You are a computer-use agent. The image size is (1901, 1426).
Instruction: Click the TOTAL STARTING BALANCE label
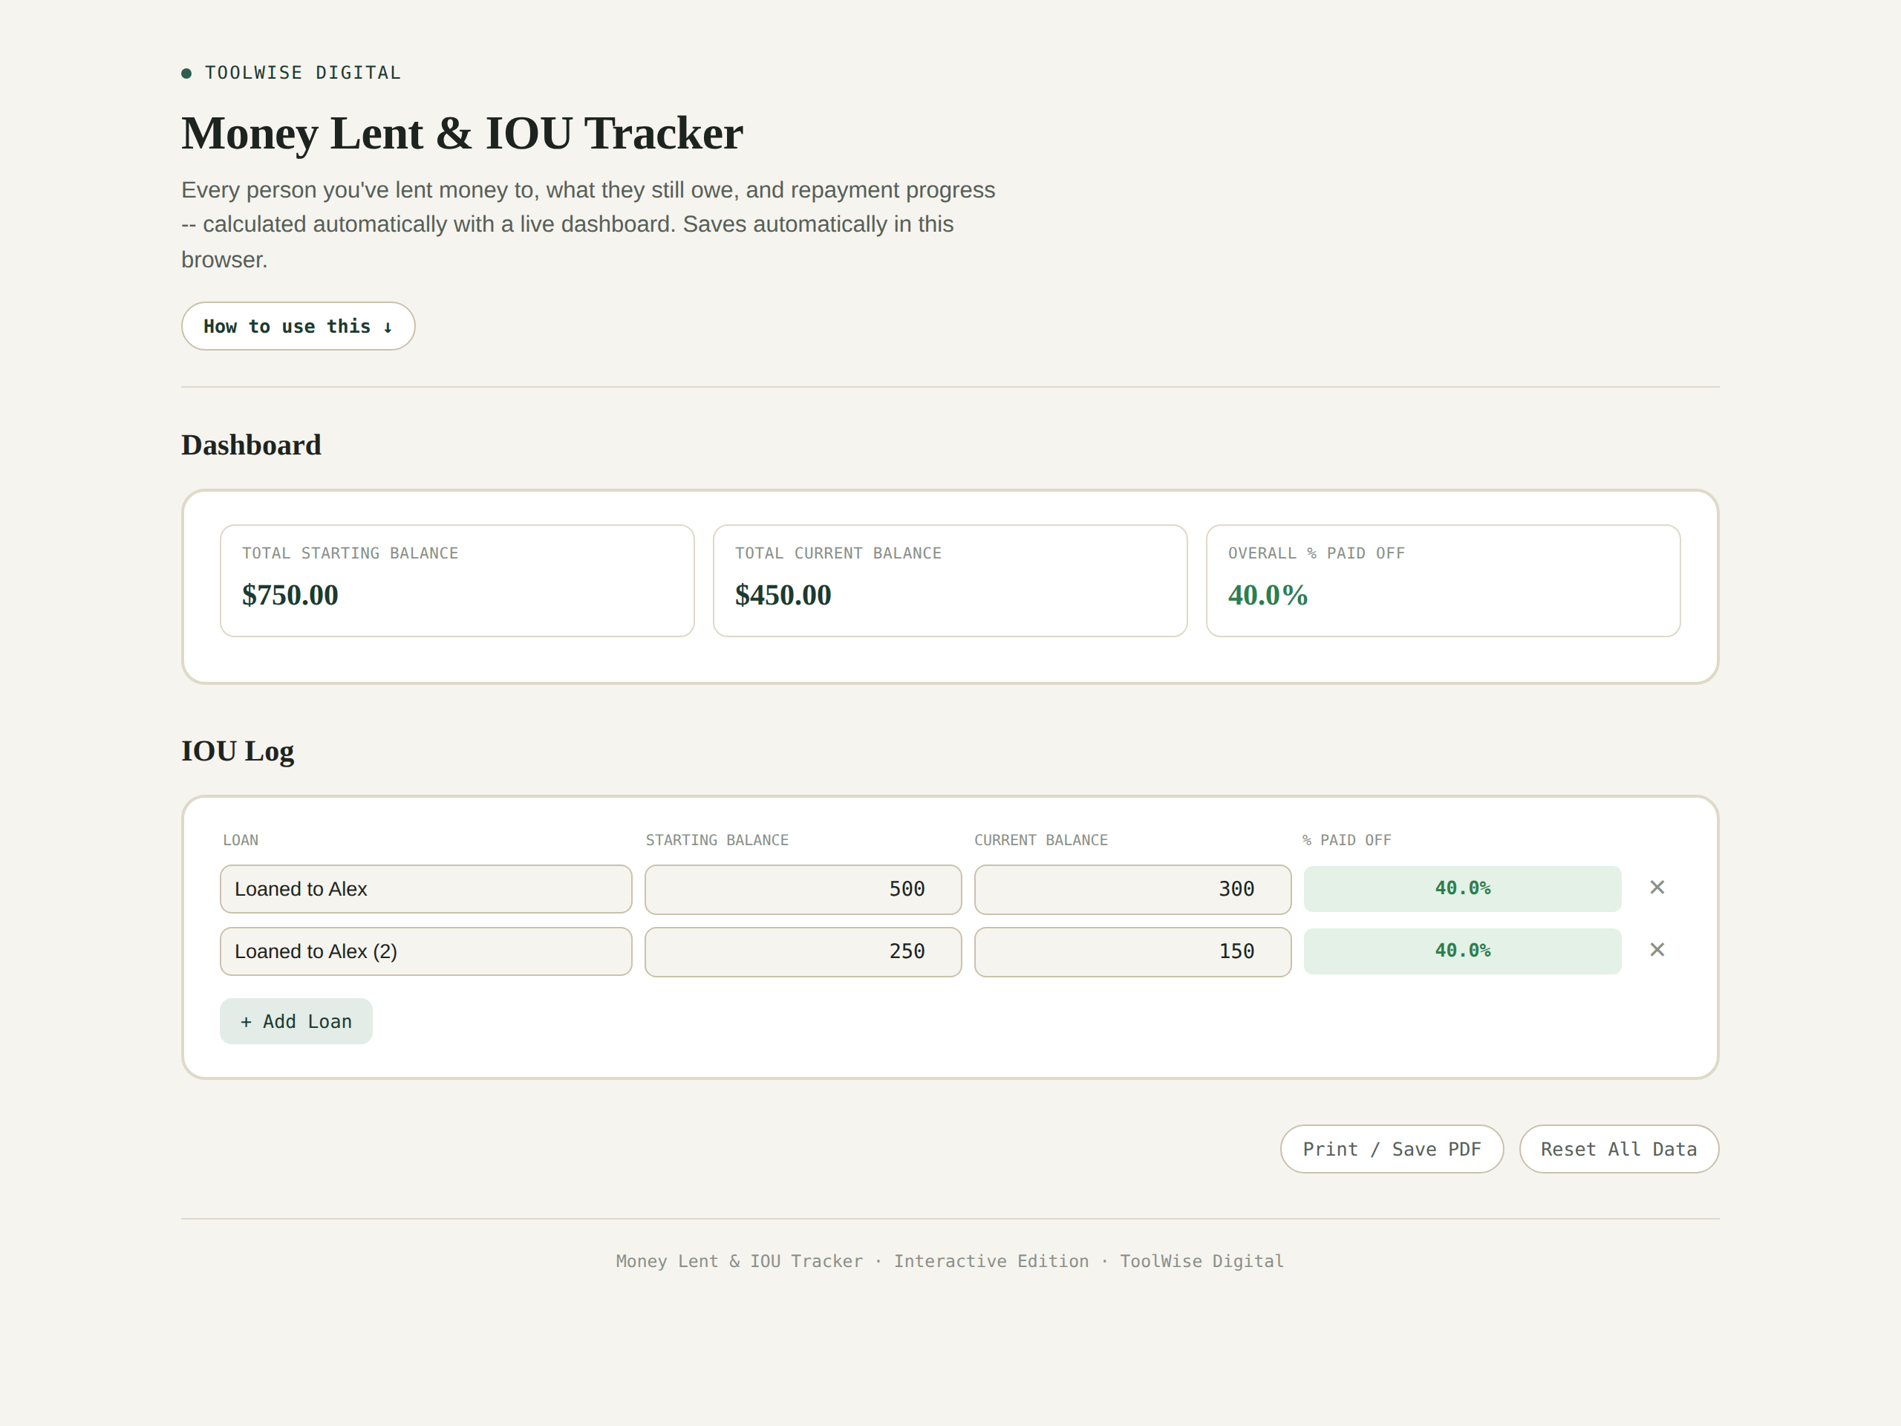(350, 553)
